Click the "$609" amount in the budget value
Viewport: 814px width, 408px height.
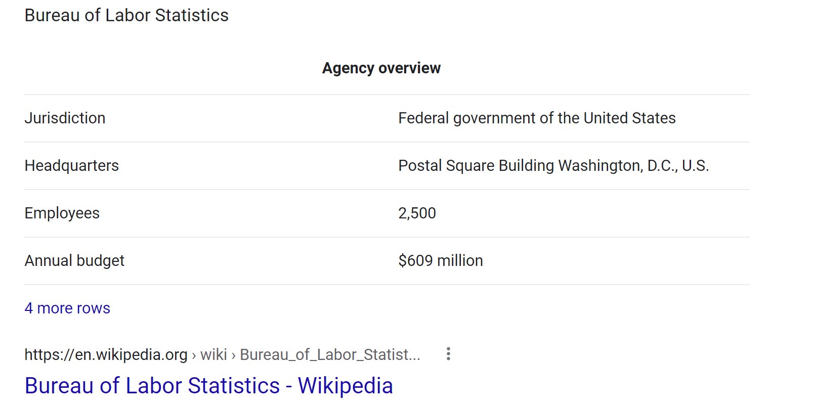point(415,260)
